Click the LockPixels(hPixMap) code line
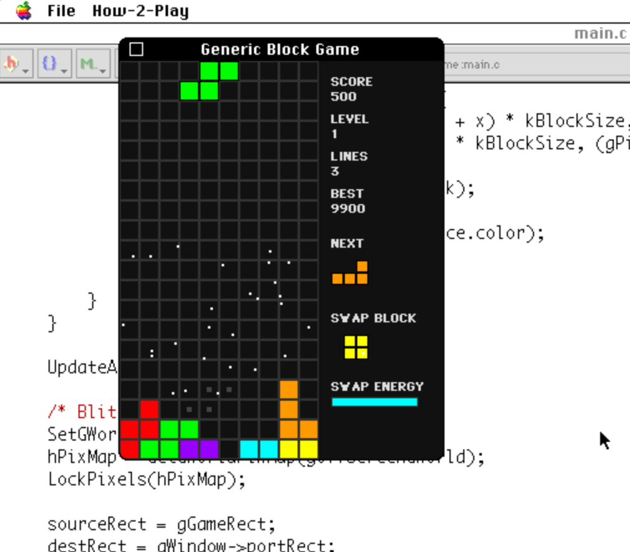The width and height of the screenshot is (630, 552). (146, 480)
